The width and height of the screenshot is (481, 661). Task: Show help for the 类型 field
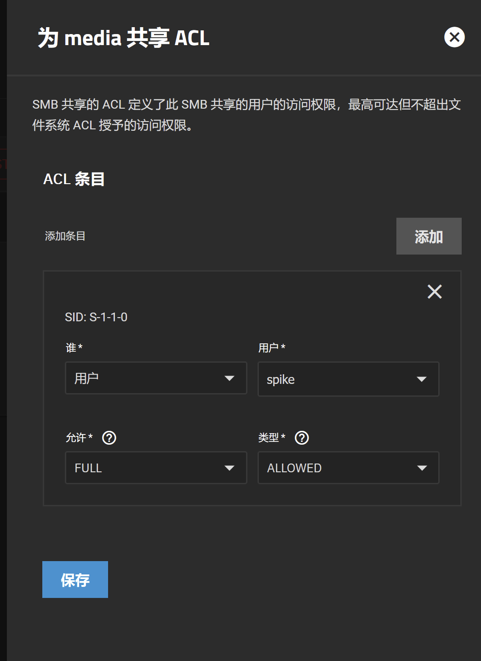302,437
